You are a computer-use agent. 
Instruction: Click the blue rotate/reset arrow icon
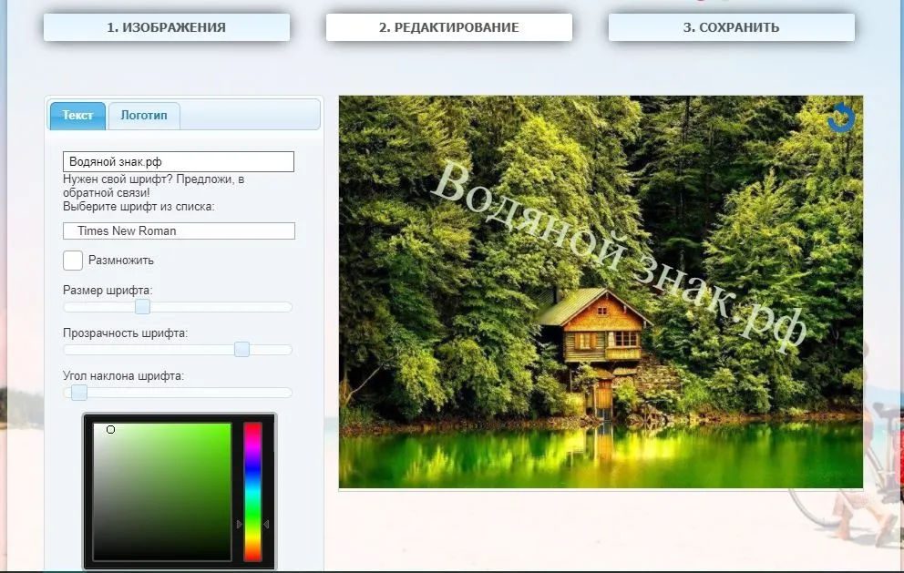coord(841,118)
